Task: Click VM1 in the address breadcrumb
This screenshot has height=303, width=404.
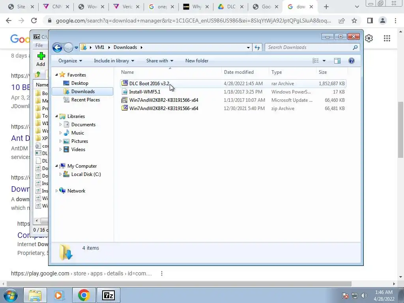Action: [99, 47]
